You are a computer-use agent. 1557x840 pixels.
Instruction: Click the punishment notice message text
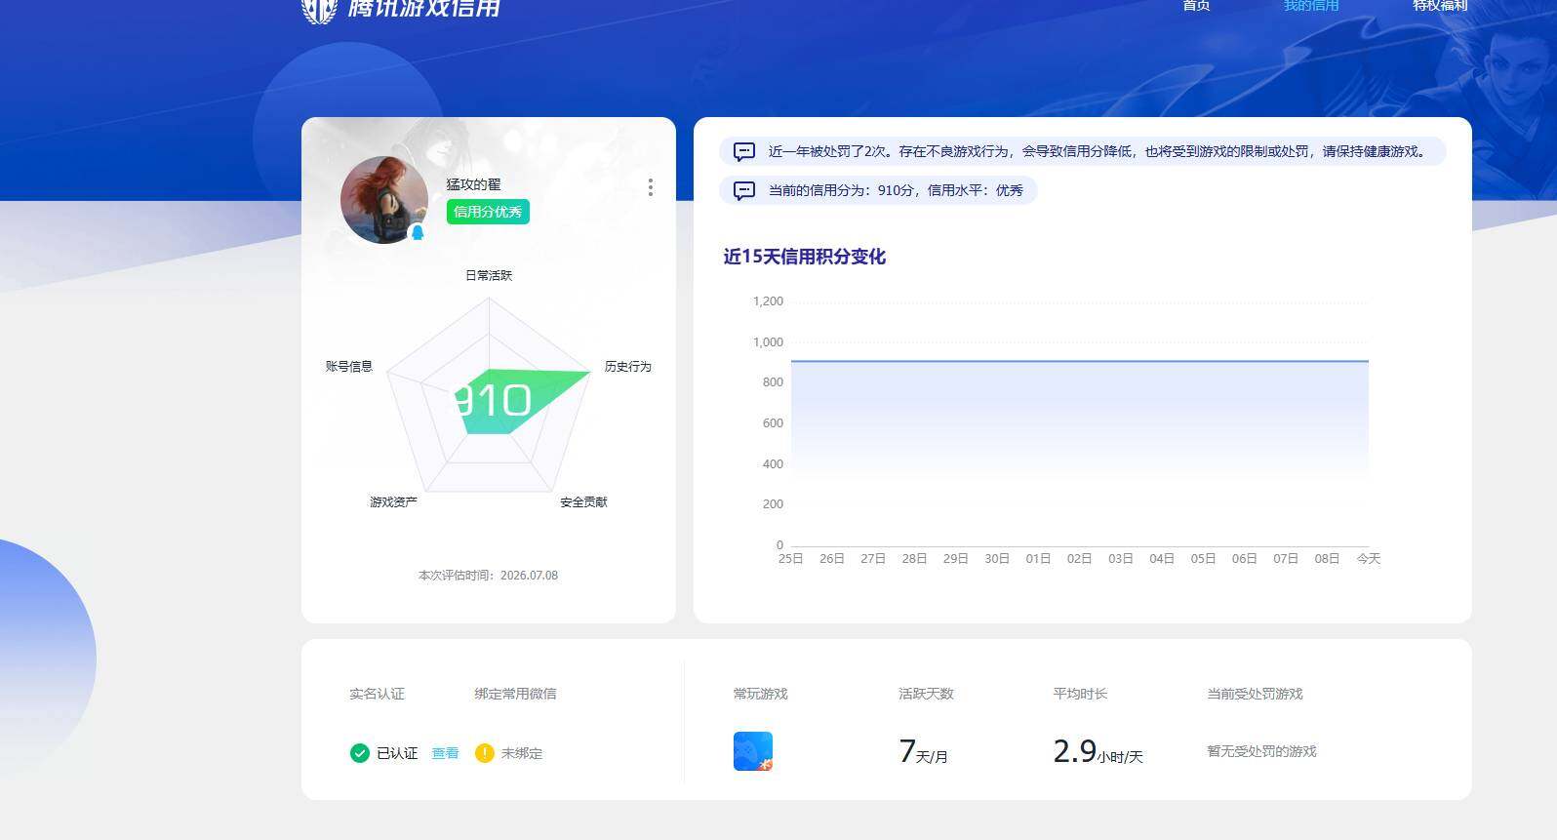pyautogui.click(x=1098, y=151)
